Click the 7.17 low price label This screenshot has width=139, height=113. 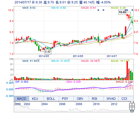[48, 52]
